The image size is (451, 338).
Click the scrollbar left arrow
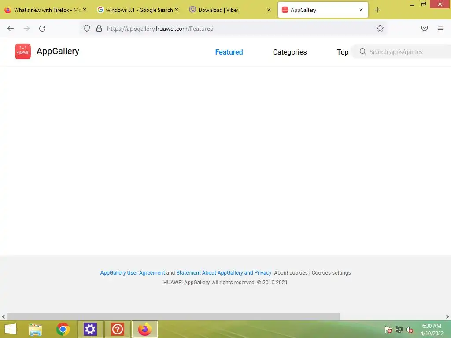coord(4,316)
